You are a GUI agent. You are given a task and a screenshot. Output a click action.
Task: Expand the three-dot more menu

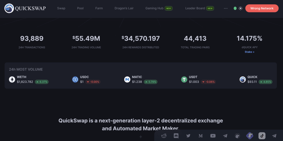point(226,8)
